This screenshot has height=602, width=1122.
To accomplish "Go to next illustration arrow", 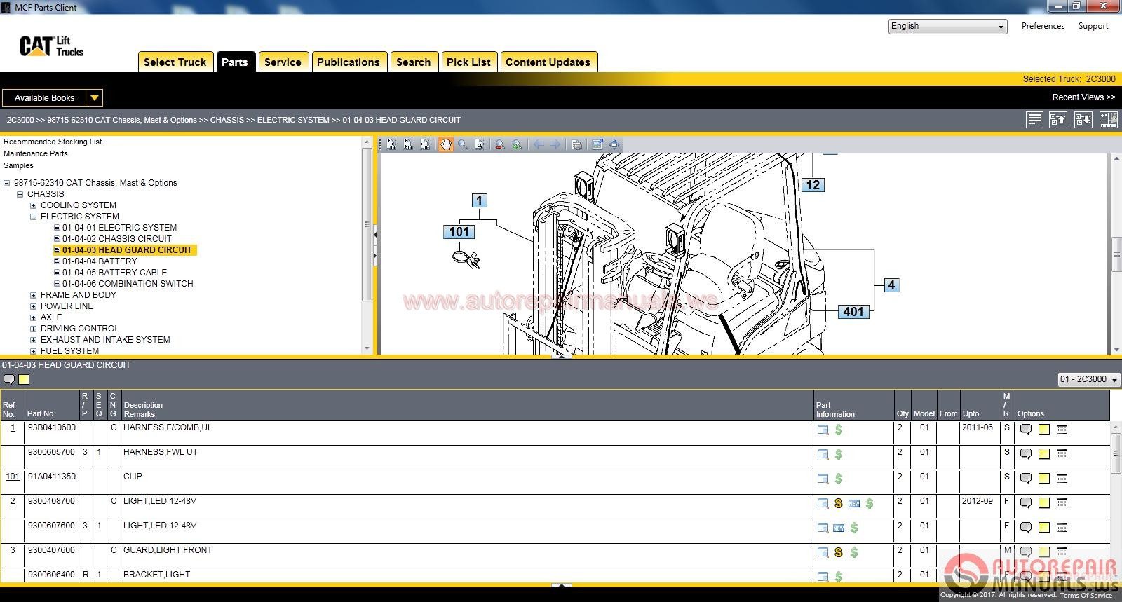I will [555, 144].
